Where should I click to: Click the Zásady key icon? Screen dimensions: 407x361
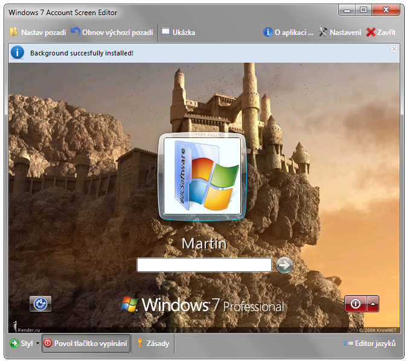coord(140,343)
